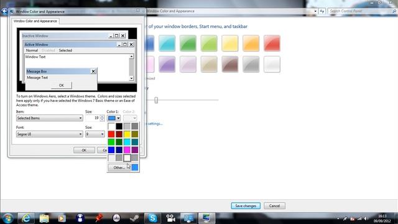
Task: Choose the tan window color tile
Action: 209,64
